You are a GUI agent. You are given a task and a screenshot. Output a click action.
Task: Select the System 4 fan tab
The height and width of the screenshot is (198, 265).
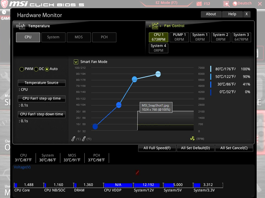click(159, 48)
